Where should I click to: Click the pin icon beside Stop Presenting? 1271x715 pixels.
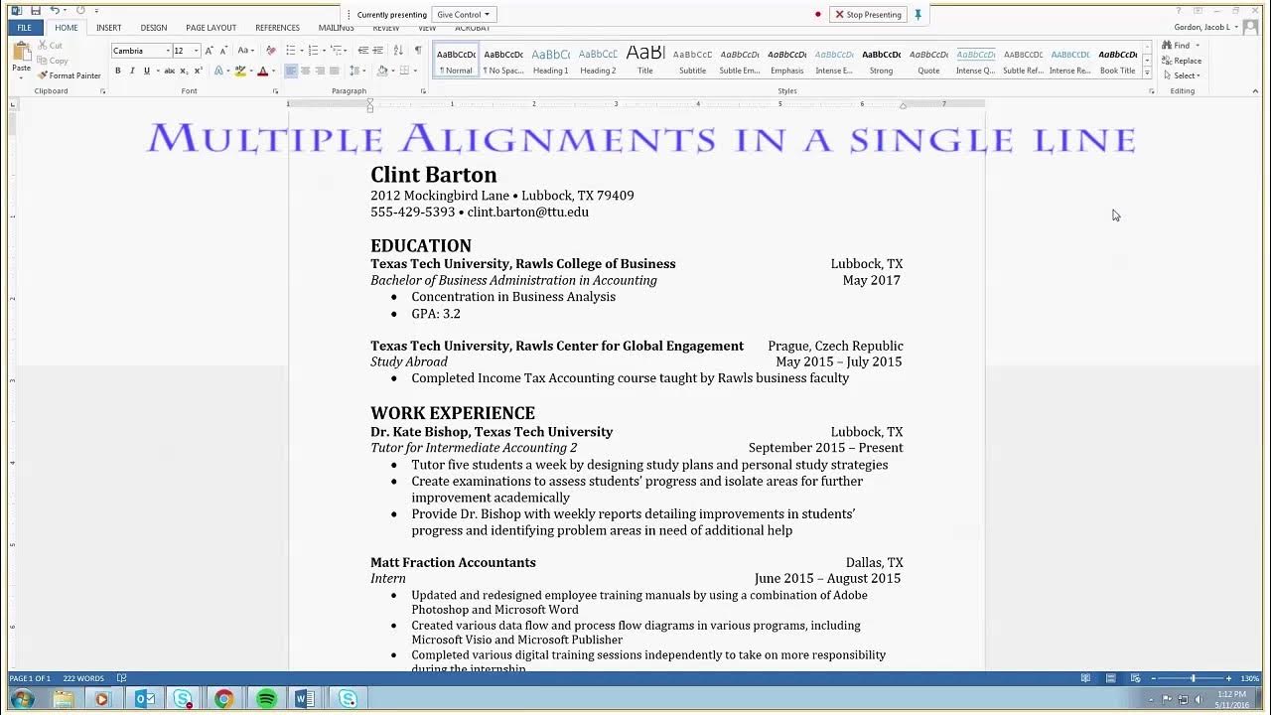click(x=918, y=15)
